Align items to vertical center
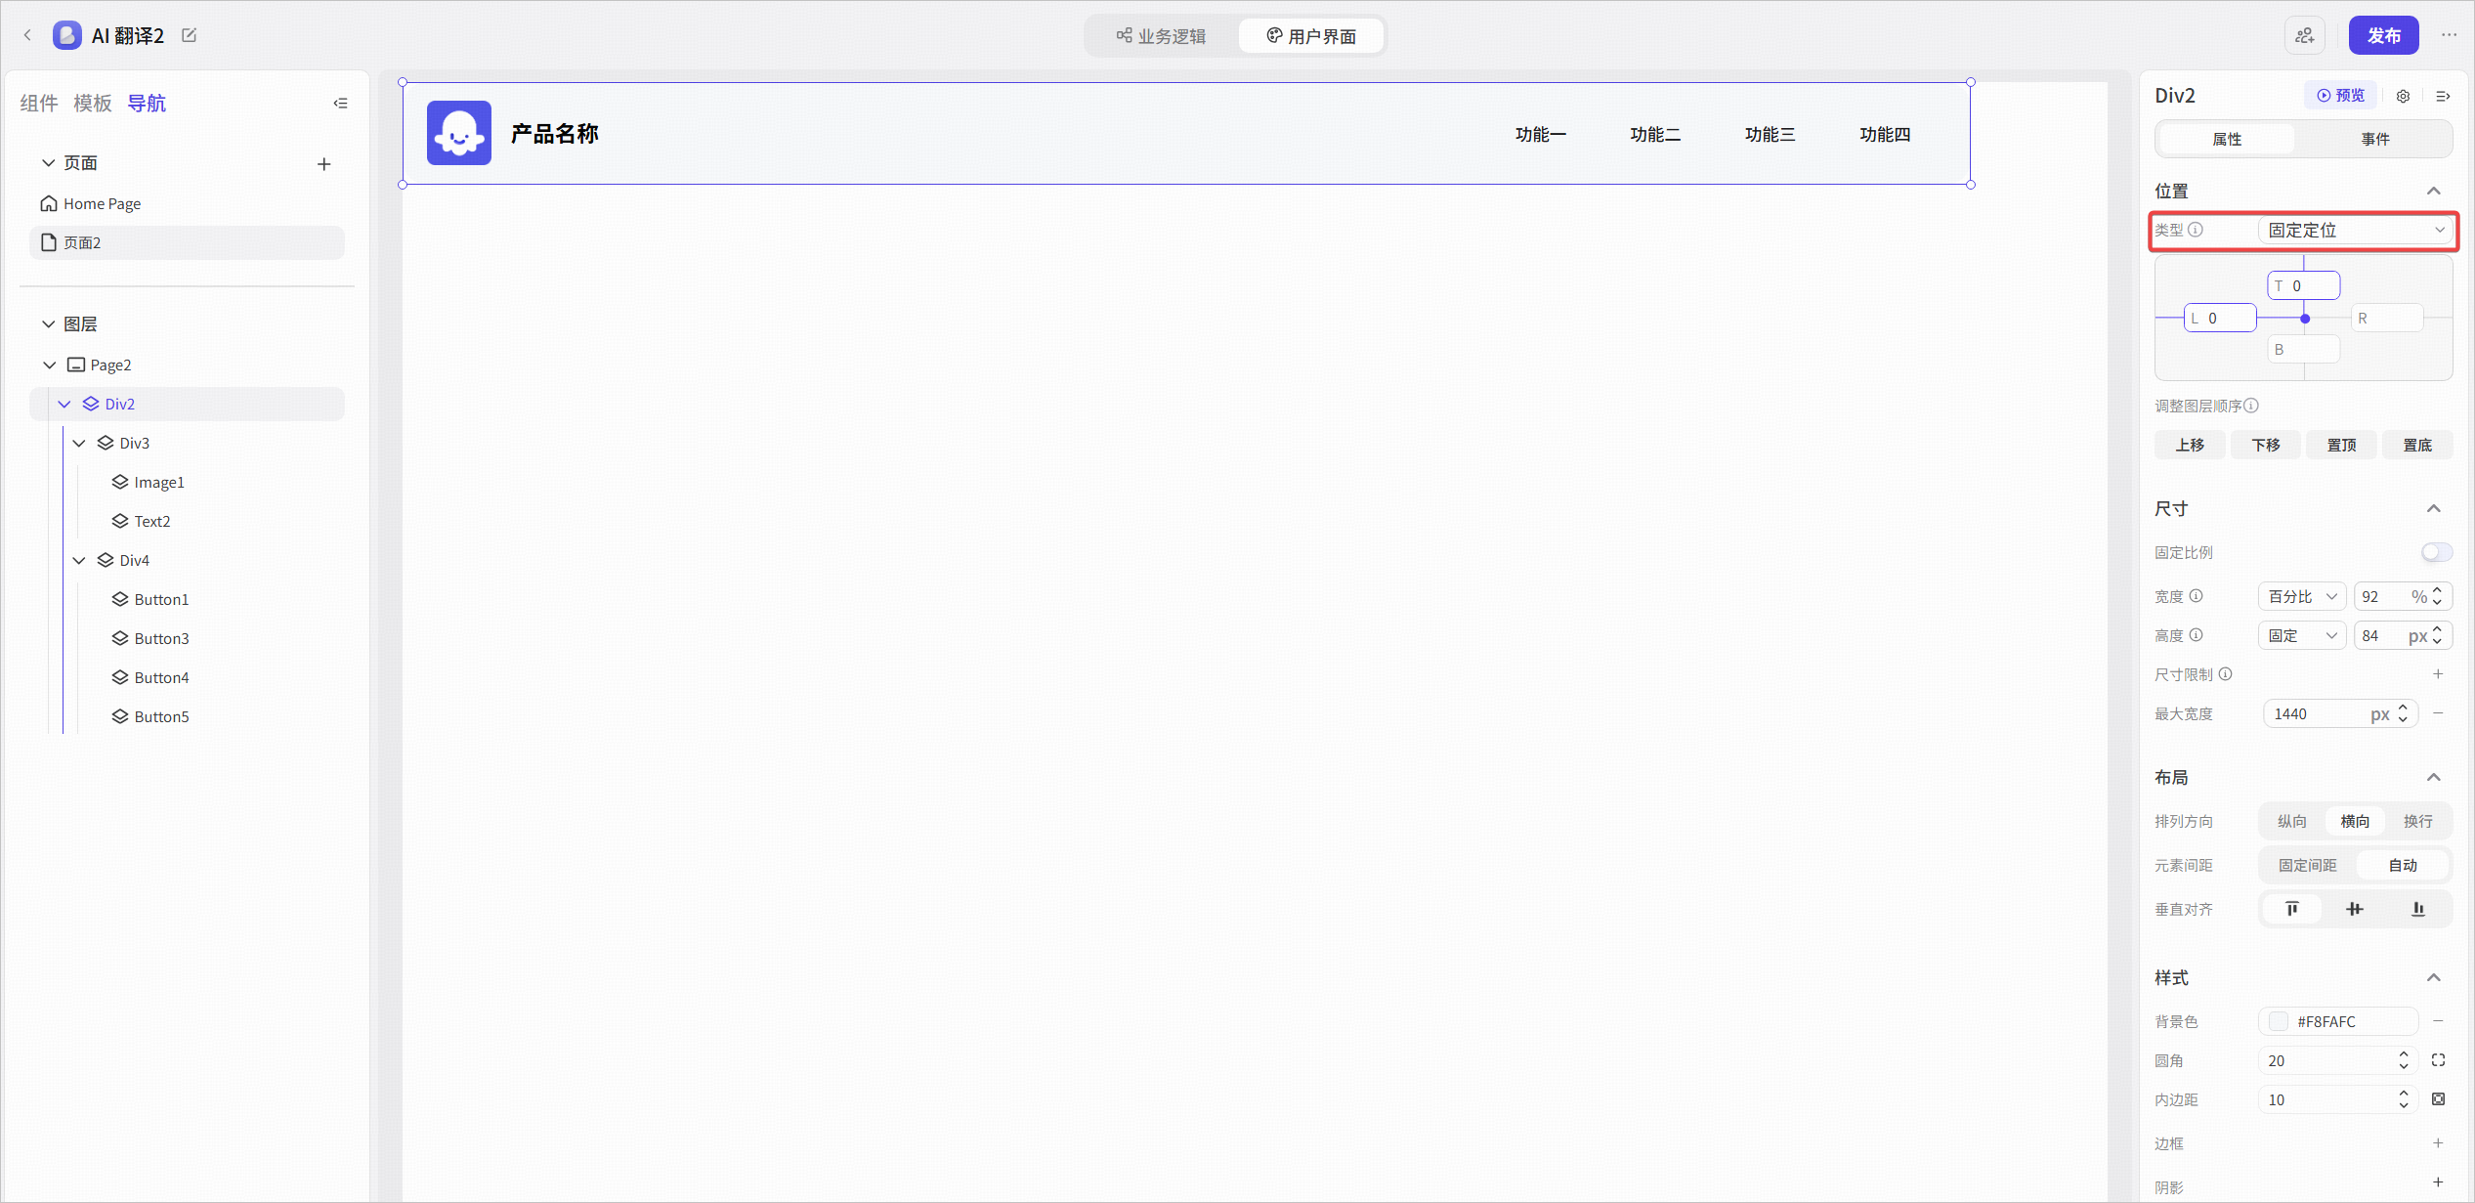The width and height of the screenshot is (2475, 1203). (2355, 909)
